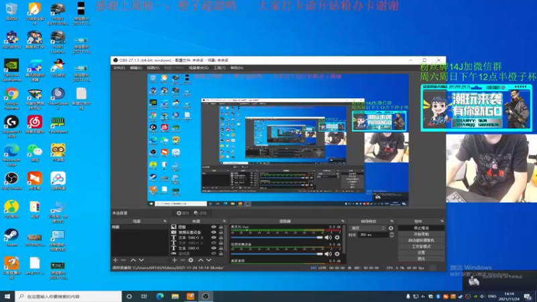Open the 文件(F) menu in OBS
537x302 pixels.
[119, 68]
